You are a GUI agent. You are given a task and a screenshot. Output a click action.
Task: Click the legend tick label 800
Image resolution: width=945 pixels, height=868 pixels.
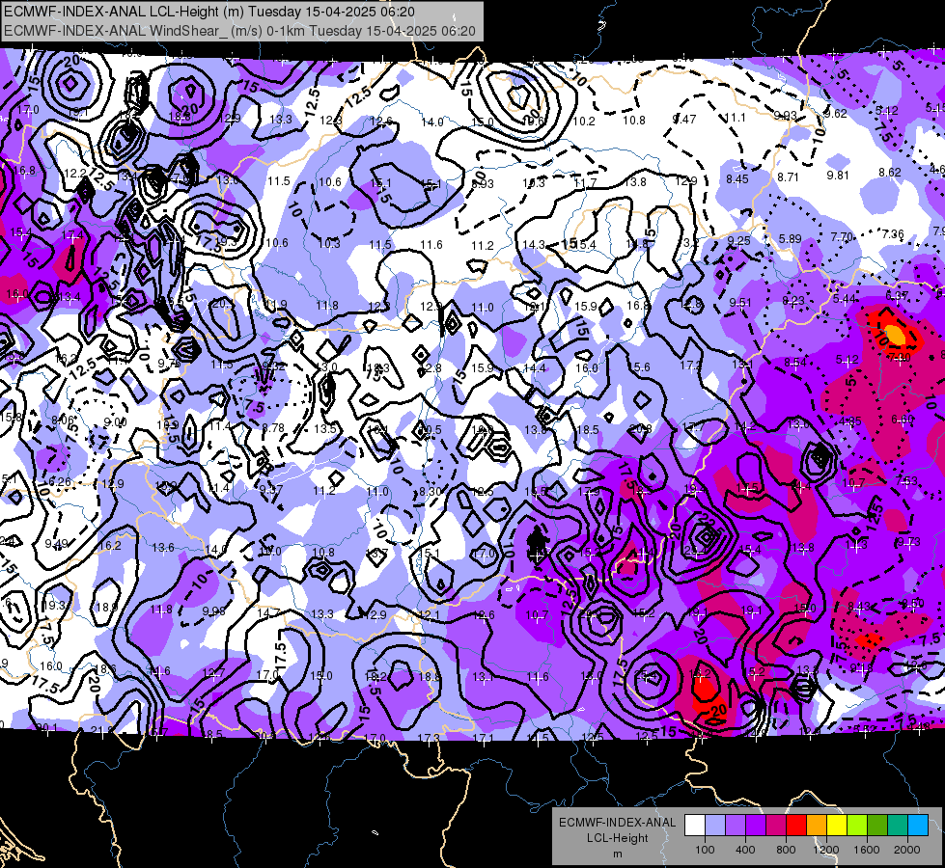(786, 850)
